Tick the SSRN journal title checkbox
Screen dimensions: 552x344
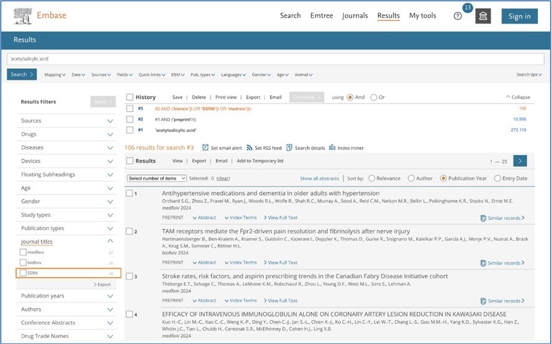click(23, 273)
